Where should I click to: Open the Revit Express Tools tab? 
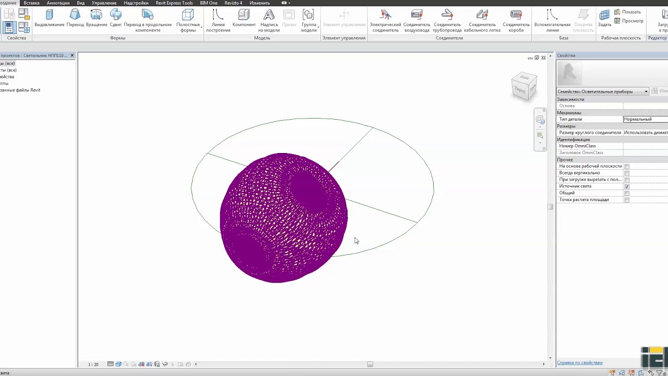point(174,3)
